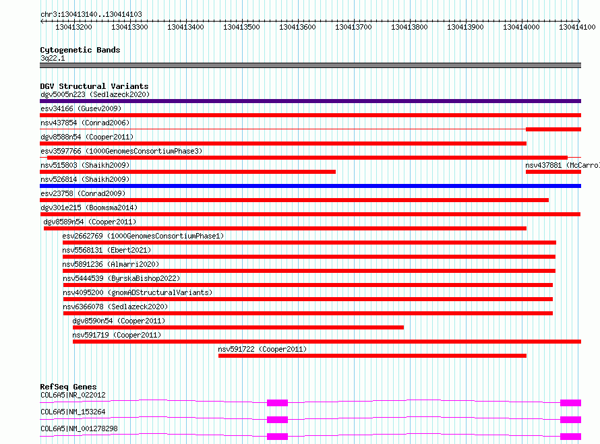Click the 3q22.1 band label
This screenshot has width=600, height=444.
(53, 58)
